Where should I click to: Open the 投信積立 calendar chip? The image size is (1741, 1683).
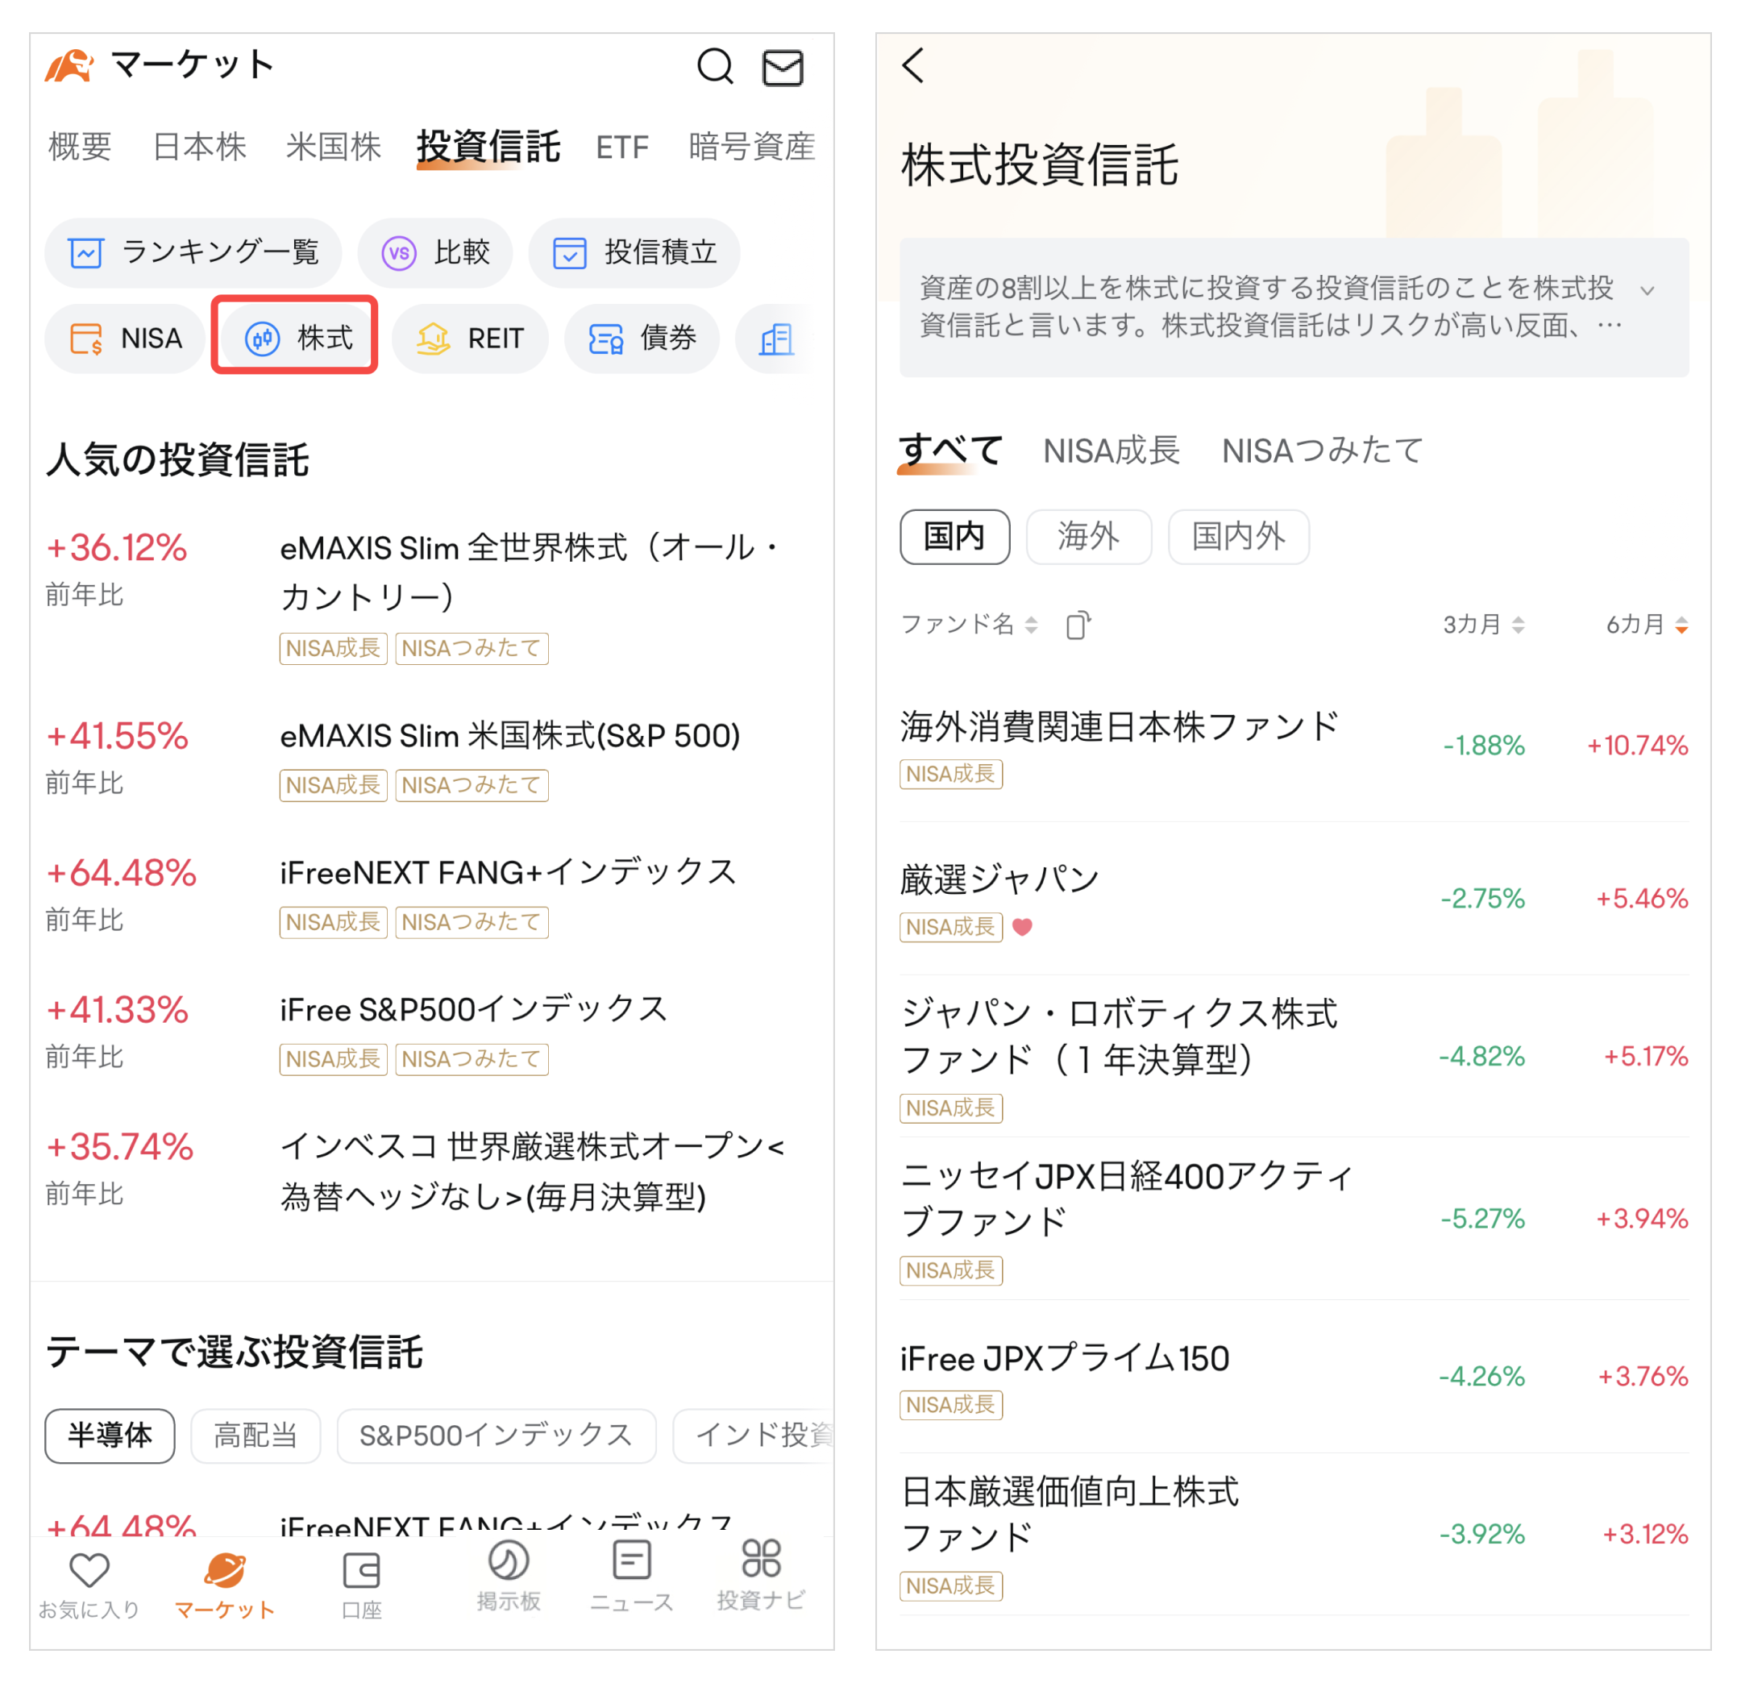tap(634, 253)
